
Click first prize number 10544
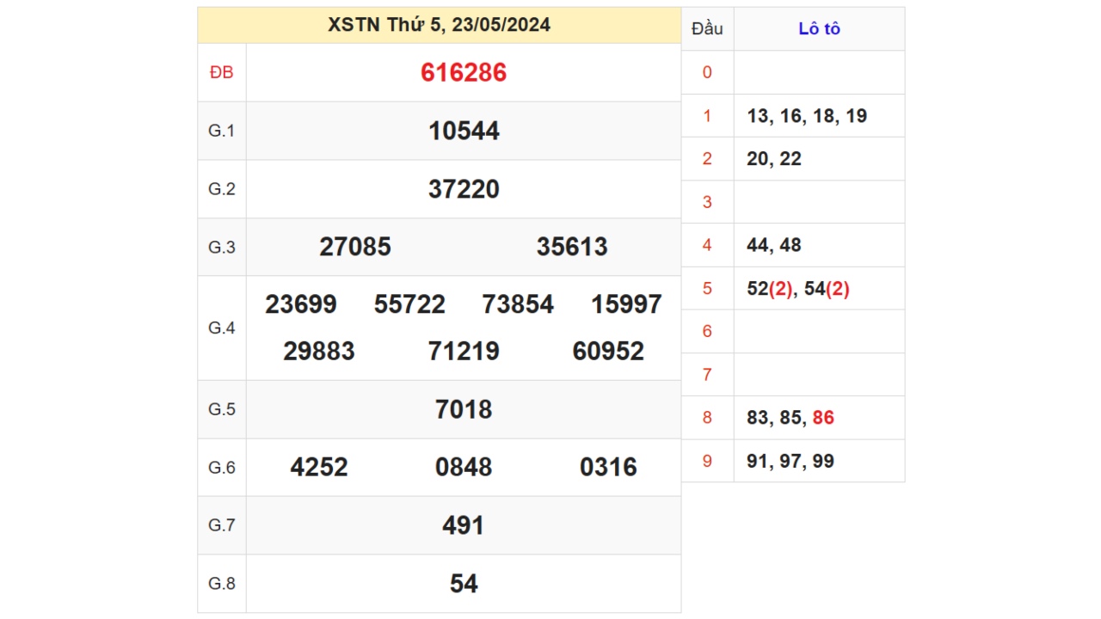464,131
